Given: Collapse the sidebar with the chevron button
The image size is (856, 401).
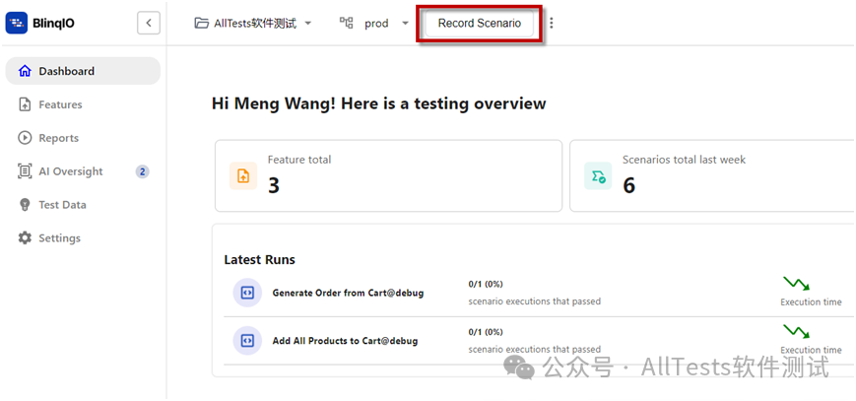Looking at the screenshot, I should tap(149, 23).
